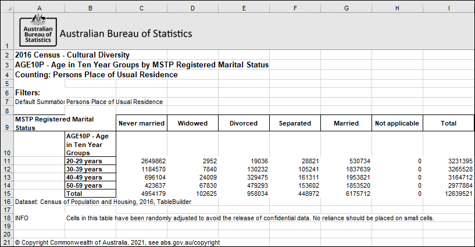Click the '30-39 years' row label
This screenshot has width=475, height=247.
[x=90, y=169]
